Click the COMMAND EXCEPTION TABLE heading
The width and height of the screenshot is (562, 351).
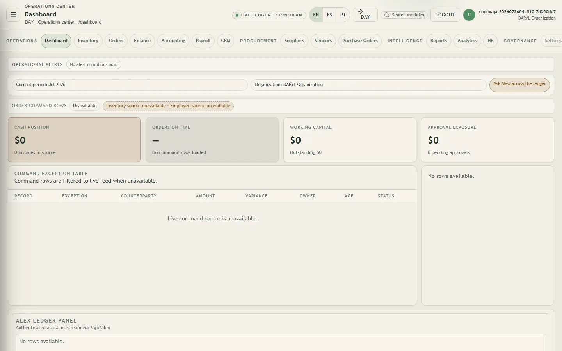[x=51, y=174]
